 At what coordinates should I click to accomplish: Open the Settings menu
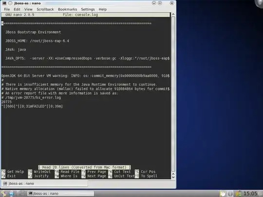coord(88,9)
